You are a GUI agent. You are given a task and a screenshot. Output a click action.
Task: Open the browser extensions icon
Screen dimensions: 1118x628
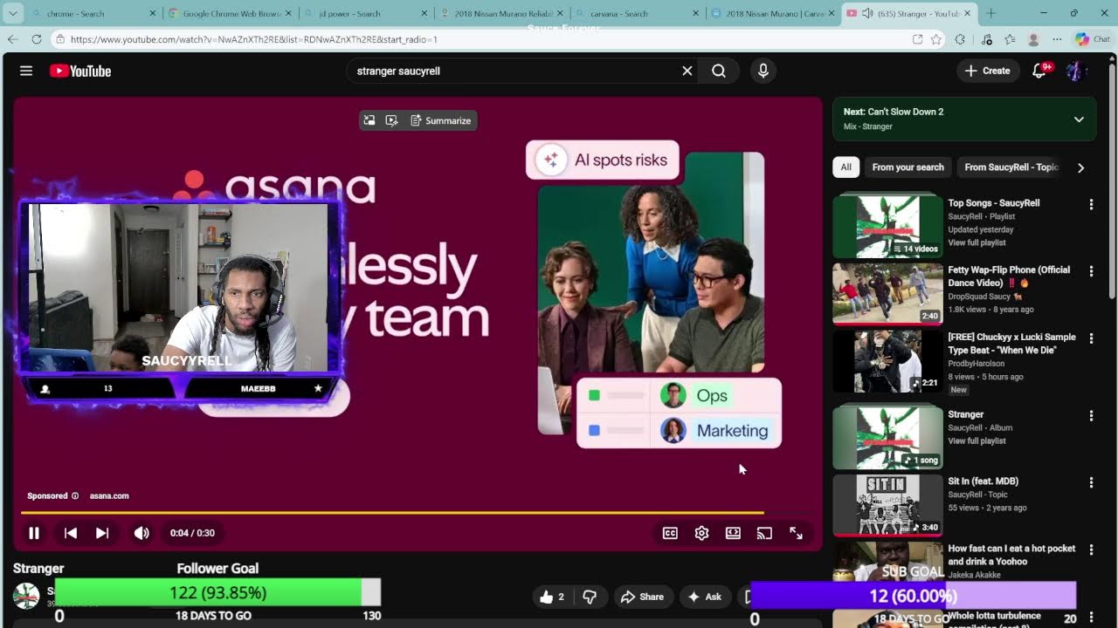pos(960,39)
